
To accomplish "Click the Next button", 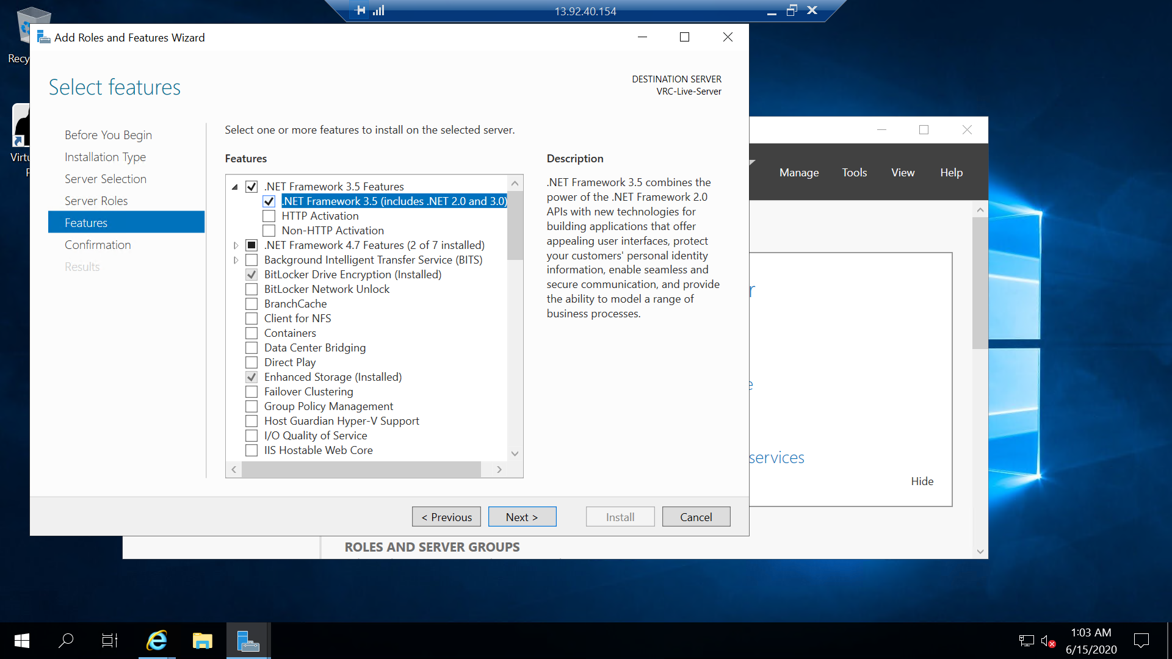I will tap(522, 517).
